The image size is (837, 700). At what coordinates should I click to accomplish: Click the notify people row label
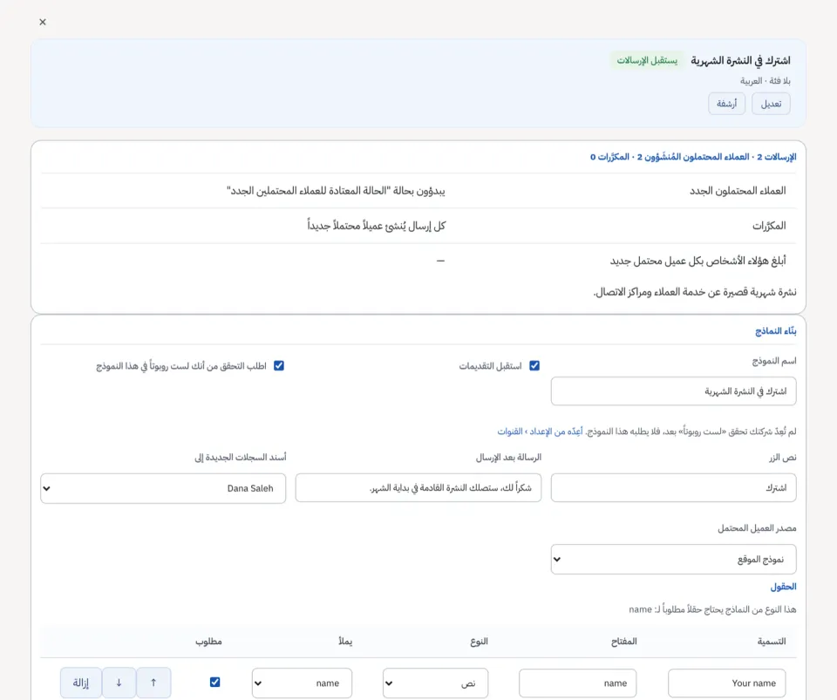click(x=697, y=261)
